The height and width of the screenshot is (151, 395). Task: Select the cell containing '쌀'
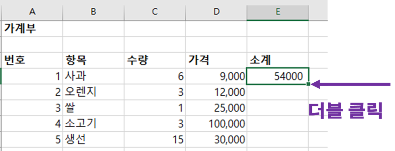(x=93, y=108)
